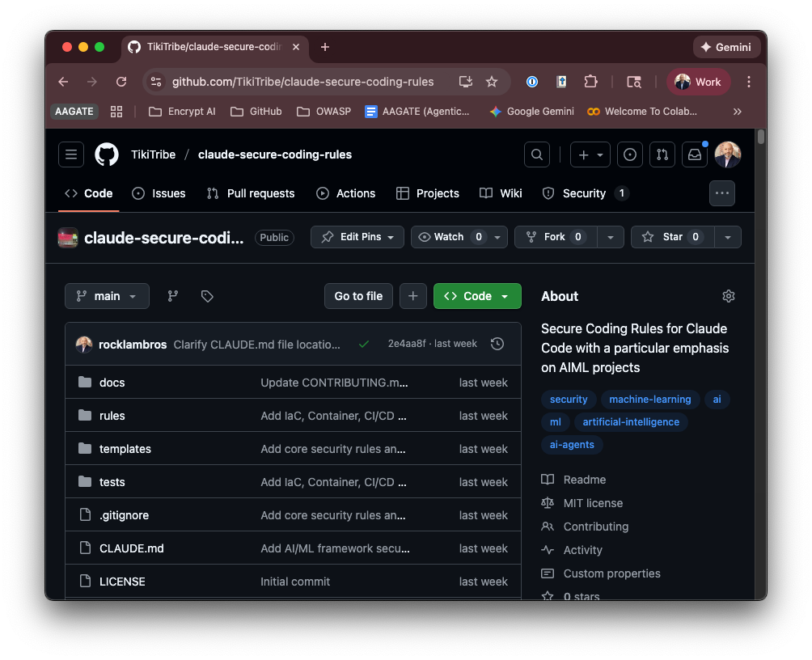
Task: Open the Readme link in About
Action: pyautogui.click(x=584, y=480)
